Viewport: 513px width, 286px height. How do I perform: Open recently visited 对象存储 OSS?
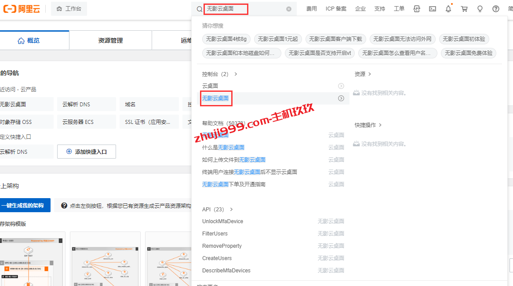pyautogui.click(x=26, y=122)
